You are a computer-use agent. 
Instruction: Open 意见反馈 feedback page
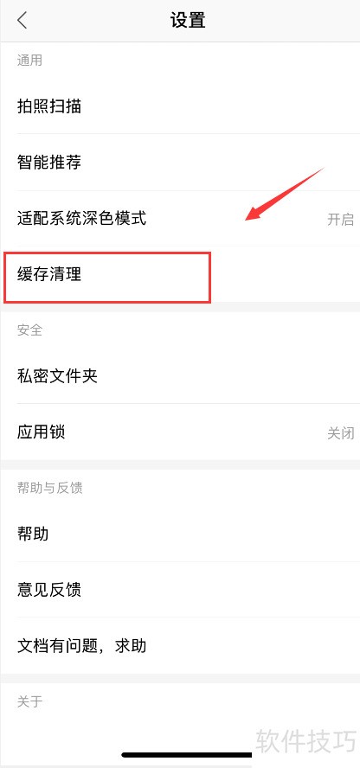(x=180, y=590)
